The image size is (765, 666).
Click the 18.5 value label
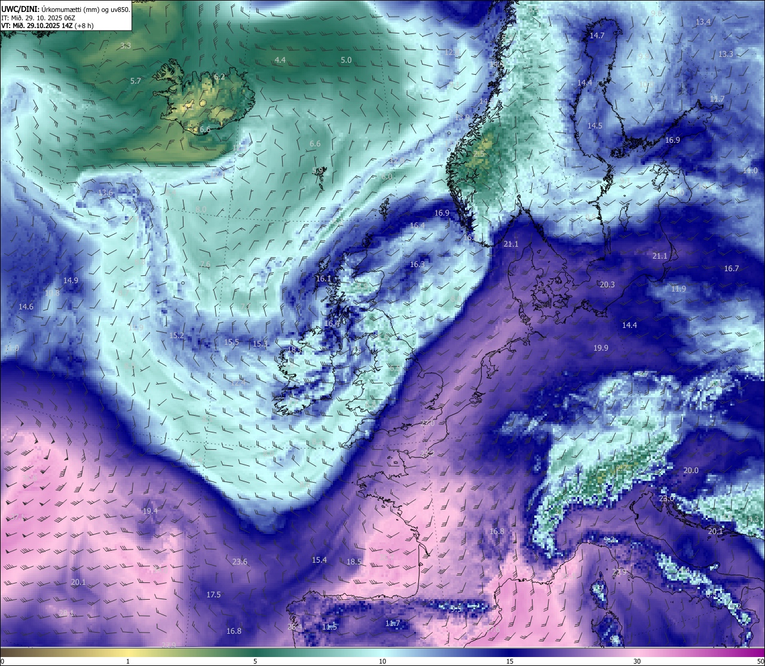[x=354, y=561]
